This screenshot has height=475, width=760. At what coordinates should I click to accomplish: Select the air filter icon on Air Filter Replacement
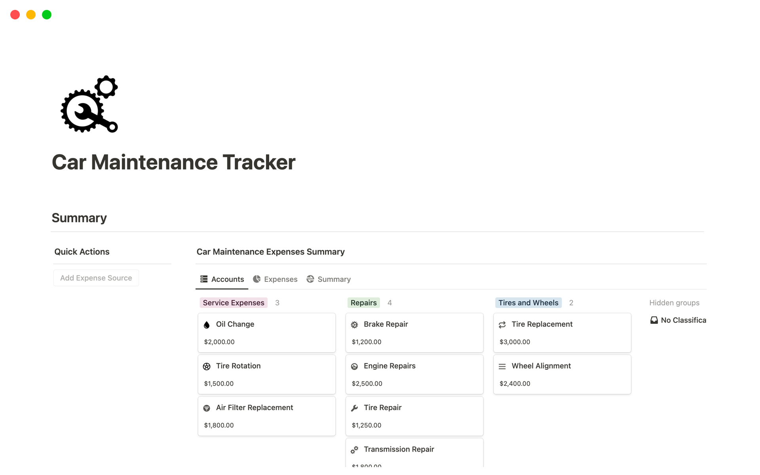click(x=207, y=408)
